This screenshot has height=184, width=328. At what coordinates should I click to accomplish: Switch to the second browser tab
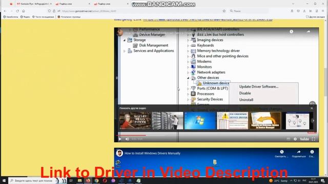(x=34, y=4)
